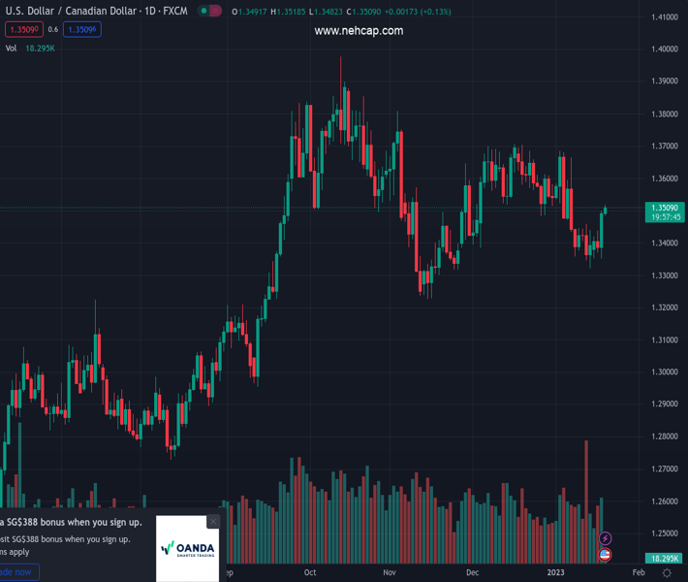The width and height of the screenshot is (688, 582).
Task: Click the volume value label 18.295K on axis
Action: (x=665, y=559)
